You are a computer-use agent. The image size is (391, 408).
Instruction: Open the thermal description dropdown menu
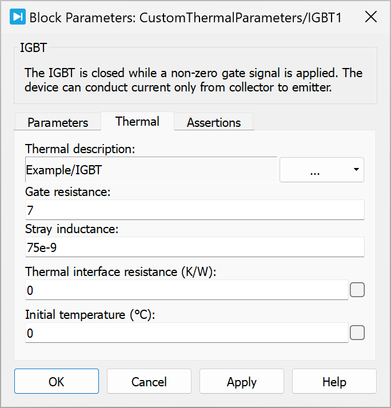coord(321,170)
